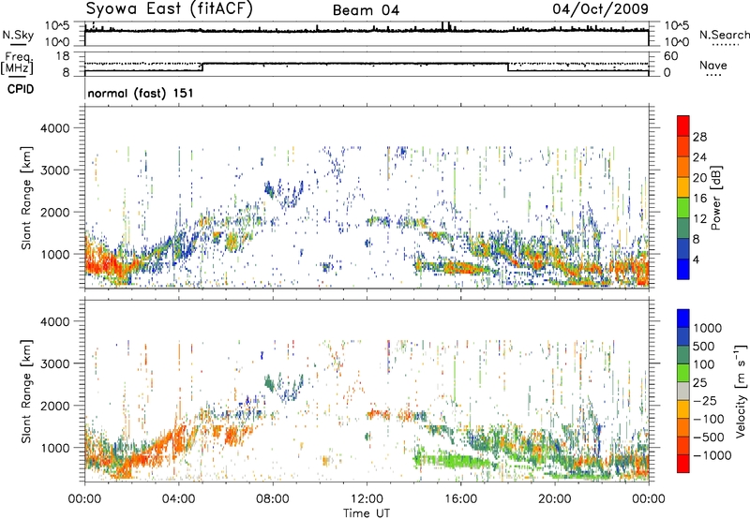This screenshot has height=519, width=750.
Task: Click the '18' frequency axis tick
Action: (63, 56)
